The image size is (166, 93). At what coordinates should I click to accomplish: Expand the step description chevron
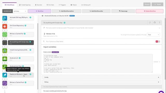[x=160, y=28]
